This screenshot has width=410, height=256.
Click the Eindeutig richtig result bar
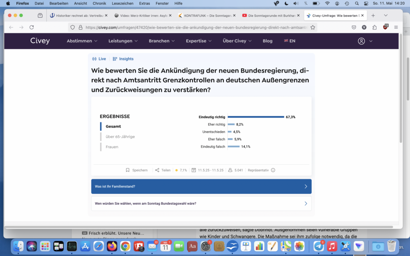(x=256, y=117)
